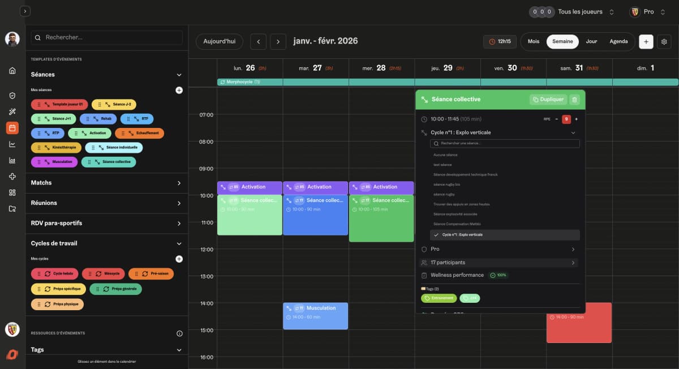Collapse the Cycles de travail section

tap(179, 243)
